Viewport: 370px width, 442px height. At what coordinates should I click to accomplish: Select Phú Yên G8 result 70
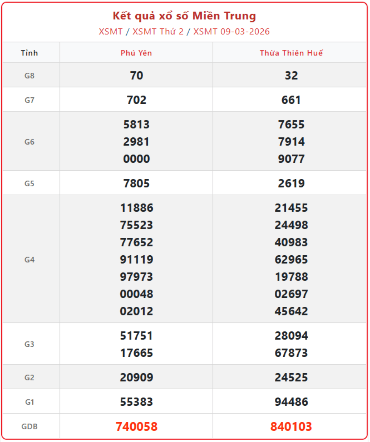(137, 75)
